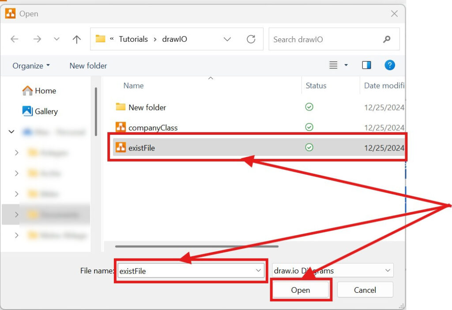
Task: Expand the Documents folder in the sidebar
Action: pos(17,214)
